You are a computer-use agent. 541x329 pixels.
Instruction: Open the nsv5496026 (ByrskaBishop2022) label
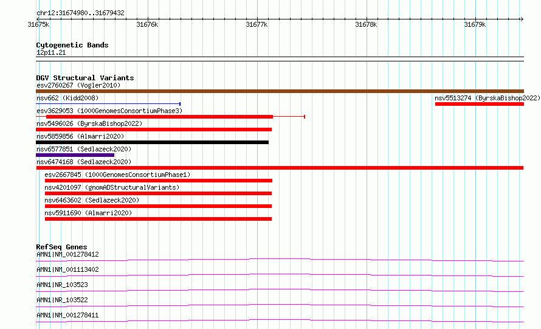89,123
